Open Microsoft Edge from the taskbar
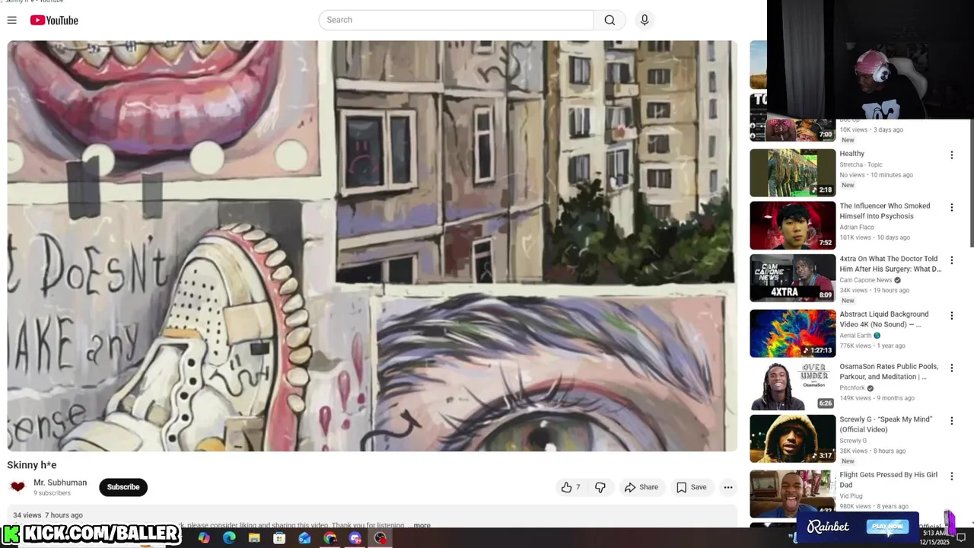 (x=229, y=538)
